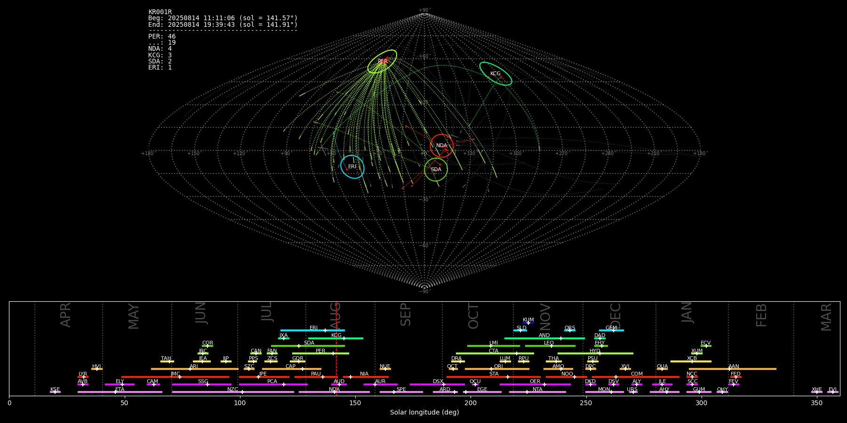Select the red NIA shower bar
847x423 pixels.
366,377
